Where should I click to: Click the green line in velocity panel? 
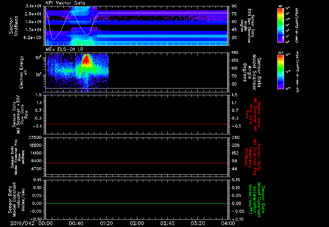point(136,204)
